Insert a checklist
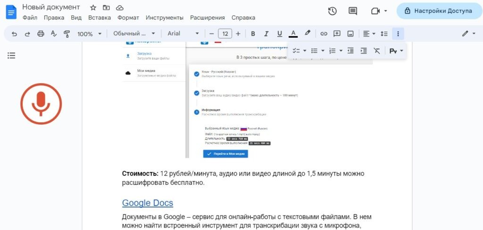Screen dimensions: 483x230 click(296, 51)
